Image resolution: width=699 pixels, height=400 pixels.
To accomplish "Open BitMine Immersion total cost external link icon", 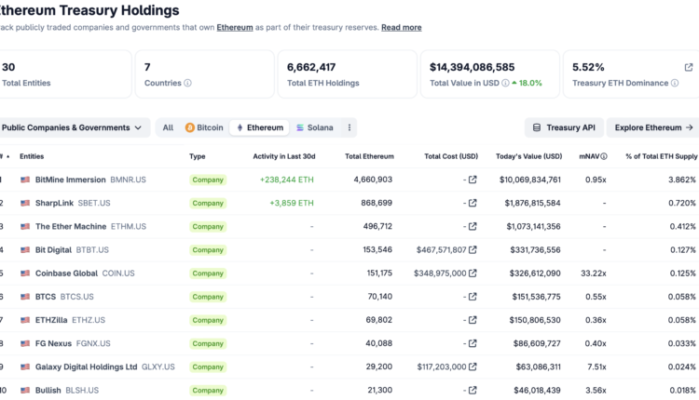I will click(473, 180).
